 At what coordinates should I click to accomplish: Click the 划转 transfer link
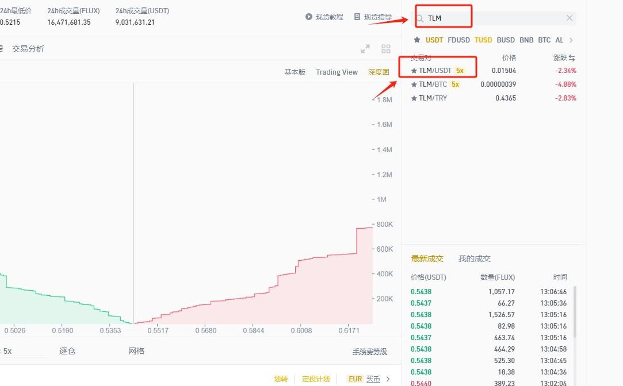tap(281, 379)
